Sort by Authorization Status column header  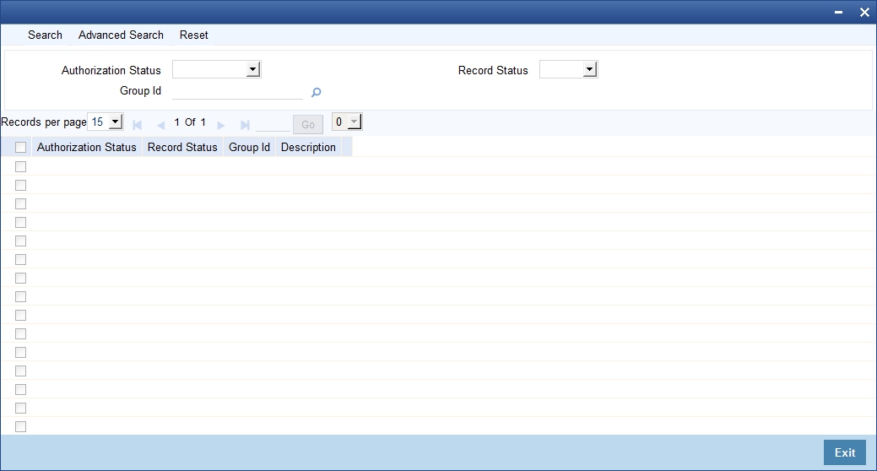click(87, 147)
